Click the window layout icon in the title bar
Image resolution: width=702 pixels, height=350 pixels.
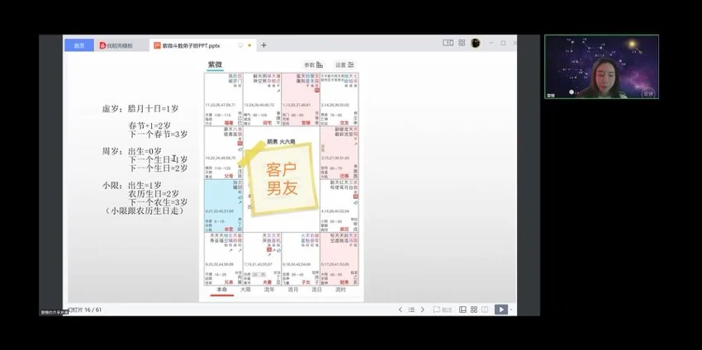point(448,43)
